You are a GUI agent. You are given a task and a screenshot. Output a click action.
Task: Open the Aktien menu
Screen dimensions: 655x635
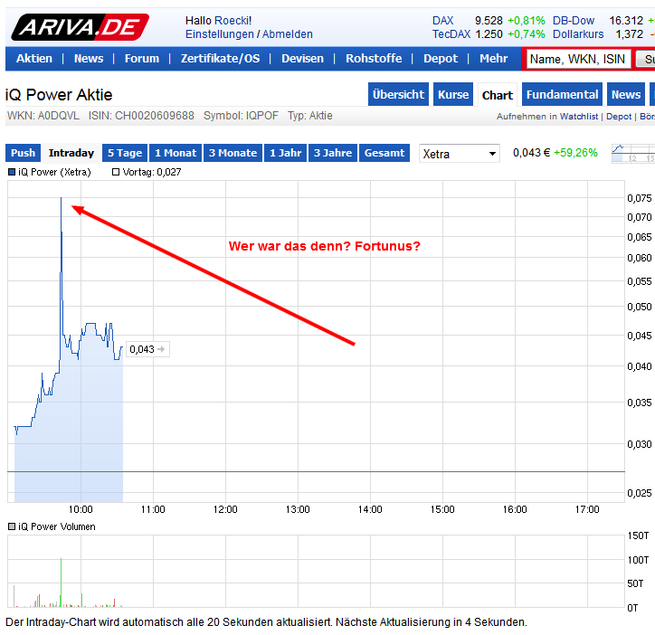coord(34,59)
